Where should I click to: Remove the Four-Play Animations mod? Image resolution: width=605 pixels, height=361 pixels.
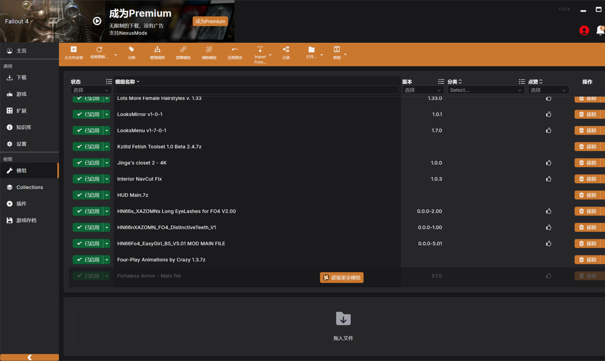588,259
